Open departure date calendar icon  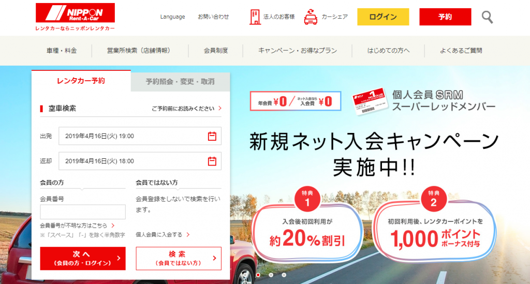coord(212,136)
